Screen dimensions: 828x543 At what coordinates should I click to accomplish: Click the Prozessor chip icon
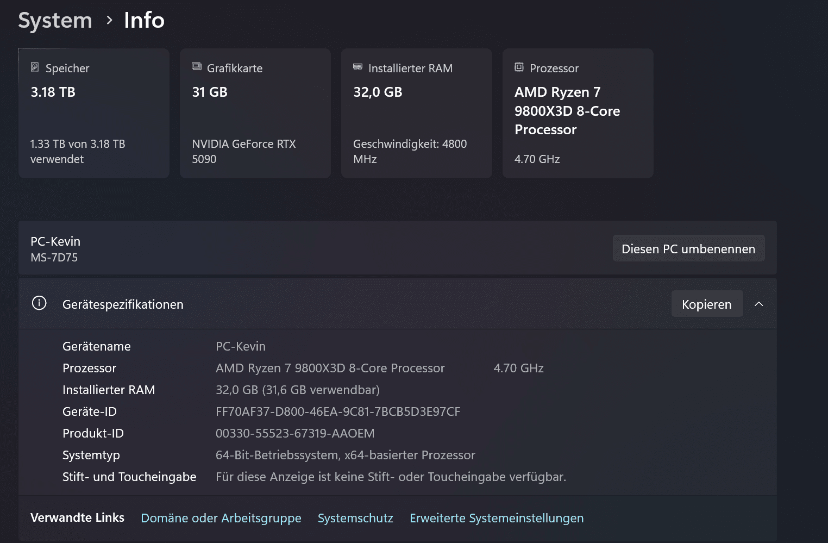(519, 67)
